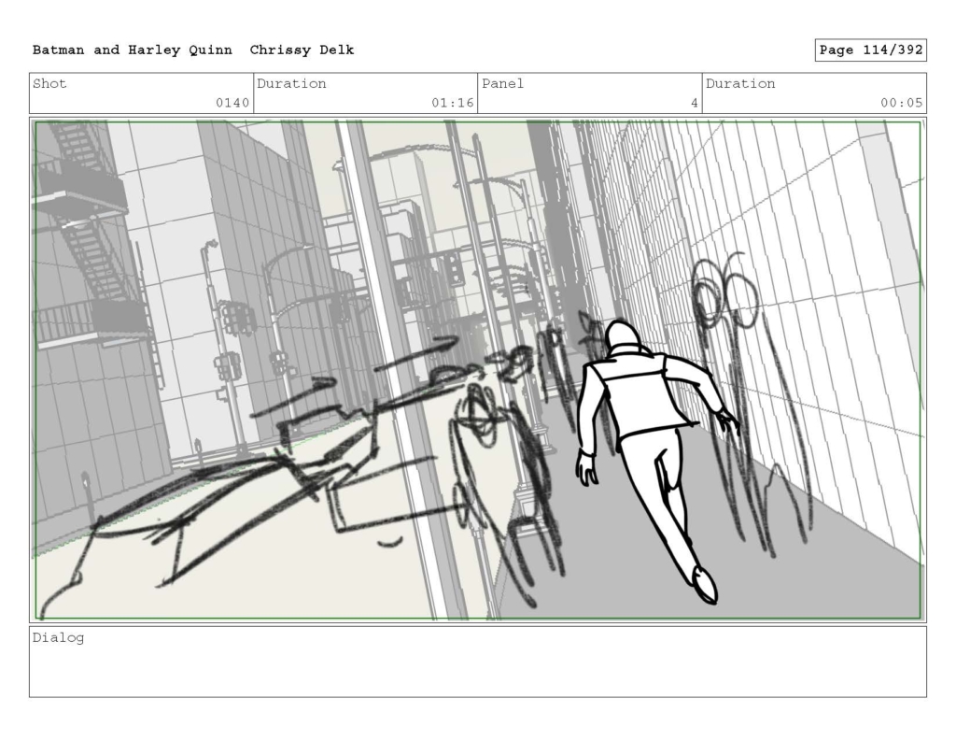
Task: Click the panel number 4
Action: coord(694,103)
